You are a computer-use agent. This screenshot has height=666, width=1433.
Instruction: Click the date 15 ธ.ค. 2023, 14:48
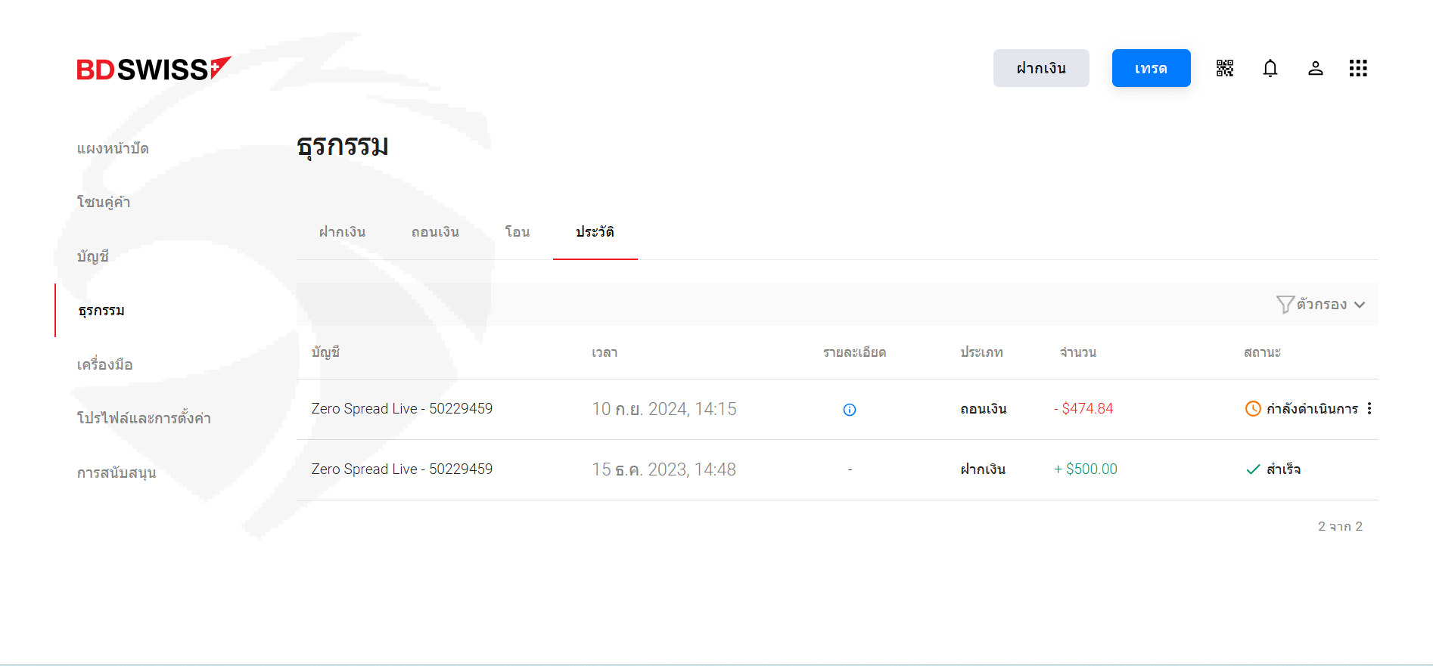tap(664, 469)
